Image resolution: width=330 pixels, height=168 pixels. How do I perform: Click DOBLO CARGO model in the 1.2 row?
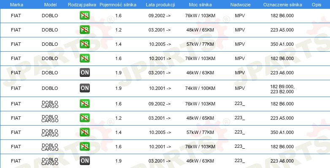[x=50, y=118]
